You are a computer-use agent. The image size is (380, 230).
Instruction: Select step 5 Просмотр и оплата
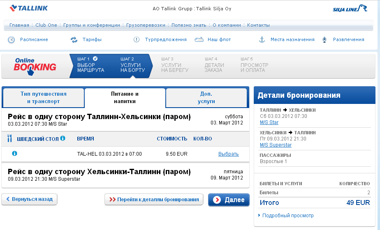(255, 65)
